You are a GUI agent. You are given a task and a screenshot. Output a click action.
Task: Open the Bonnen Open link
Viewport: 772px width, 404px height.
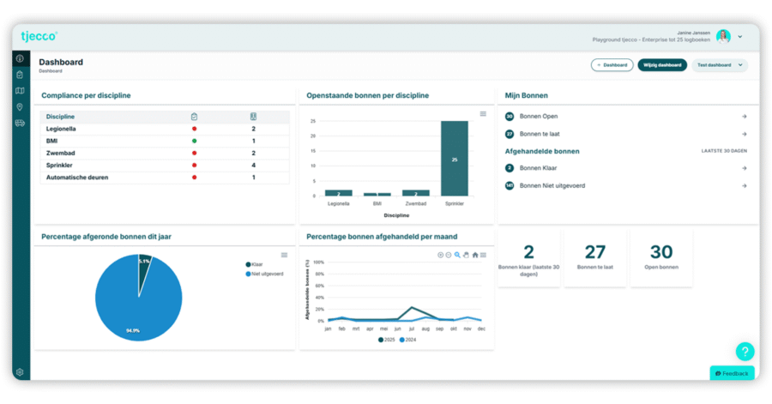tap(539, 117)
